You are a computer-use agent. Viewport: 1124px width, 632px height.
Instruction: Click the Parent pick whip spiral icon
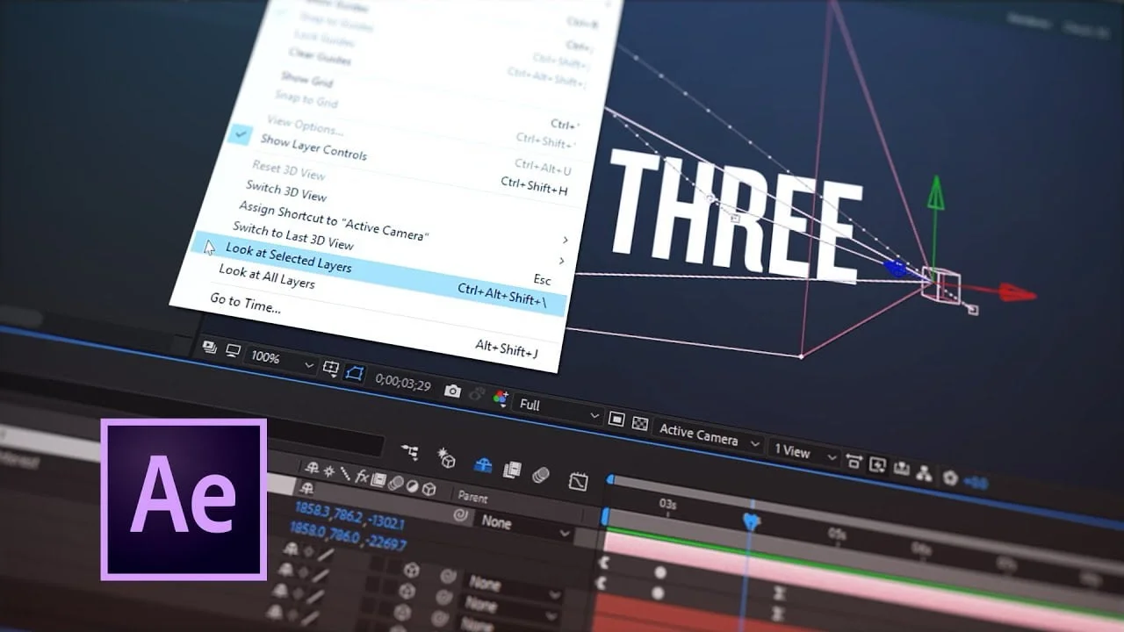click(x=460, y=516)
